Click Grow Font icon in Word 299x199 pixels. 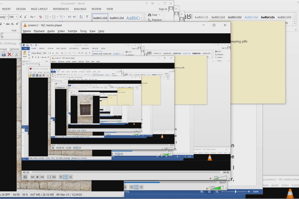coord(21,17)
